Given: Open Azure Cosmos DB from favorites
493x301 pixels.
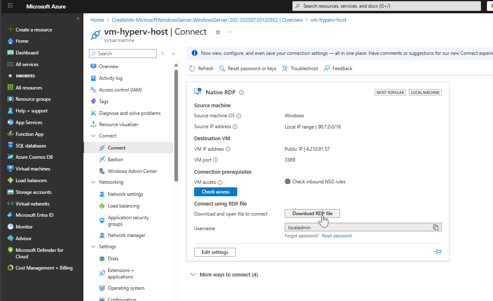Looking at the screenshot, I should point(34,157).
